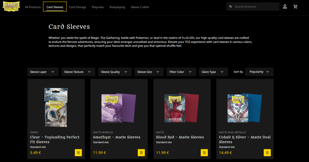Click the search magnifier icon

pyautogui.click(x=231, y=7)
